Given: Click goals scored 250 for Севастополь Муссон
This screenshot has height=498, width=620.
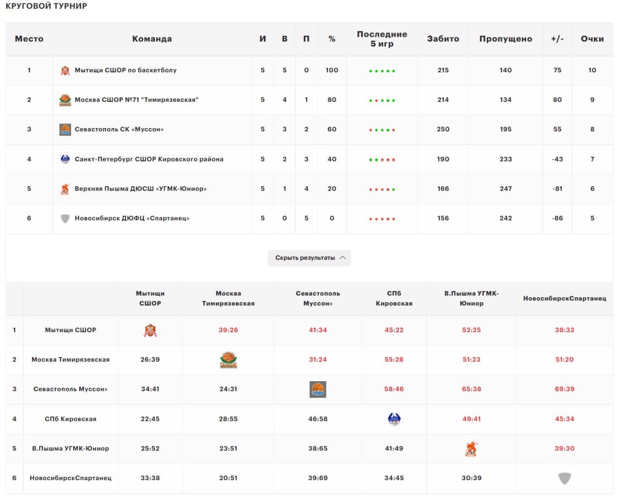Looking at the screenshot, I should (443, 129).
